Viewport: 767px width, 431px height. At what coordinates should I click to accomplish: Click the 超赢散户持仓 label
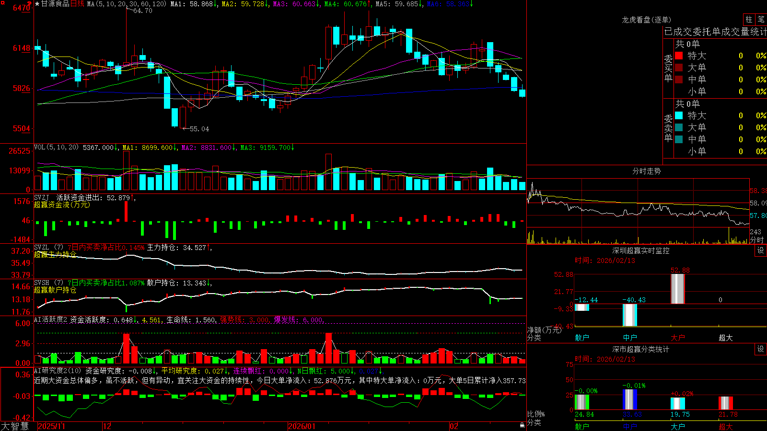click(55, 290)
